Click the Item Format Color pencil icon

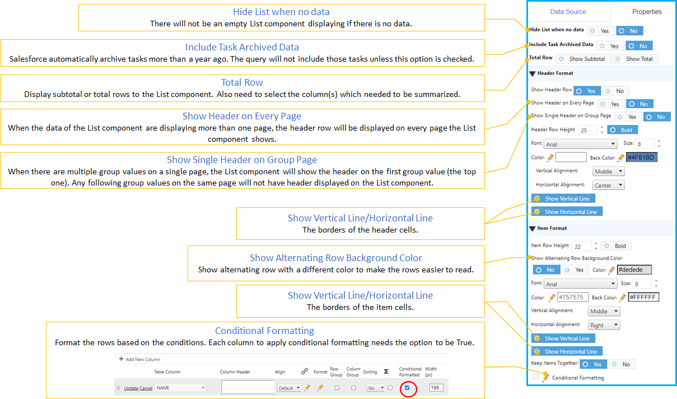click(552, 298)
